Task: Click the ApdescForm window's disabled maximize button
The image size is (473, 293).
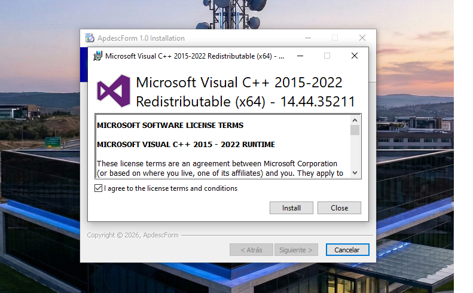Action: pyautogui.click(x=335, y=38)
